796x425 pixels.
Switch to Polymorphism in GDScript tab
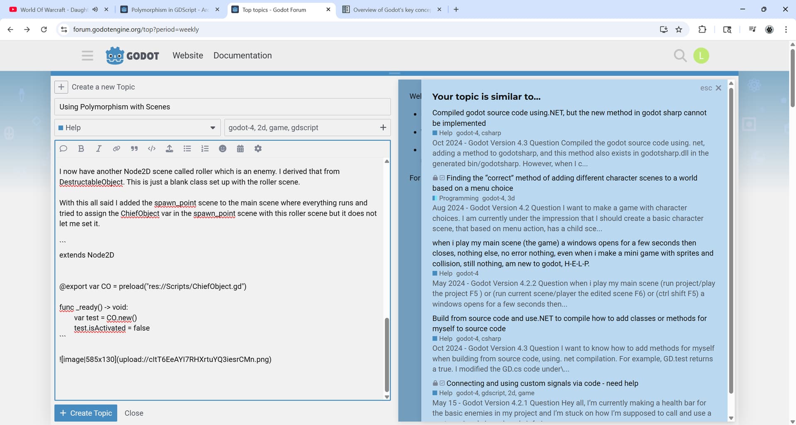170,10
